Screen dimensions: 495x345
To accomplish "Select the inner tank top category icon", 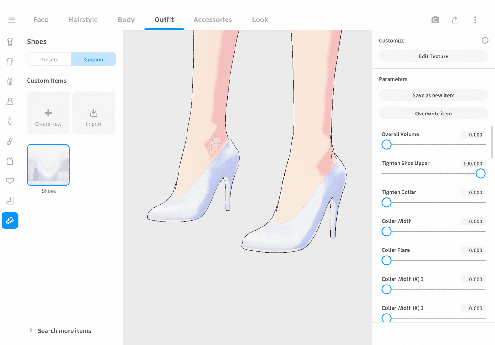I will click(10, 161).
